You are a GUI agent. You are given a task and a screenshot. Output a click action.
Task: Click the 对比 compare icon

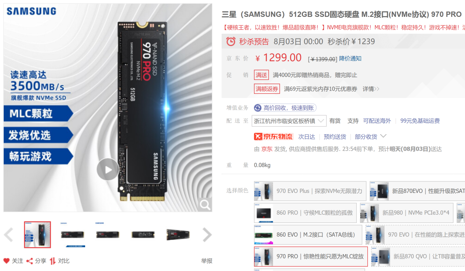53,261
